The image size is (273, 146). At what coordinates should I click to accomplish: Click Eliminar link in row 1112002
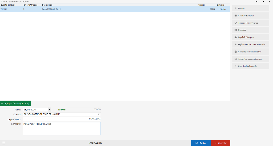point(223,9)
